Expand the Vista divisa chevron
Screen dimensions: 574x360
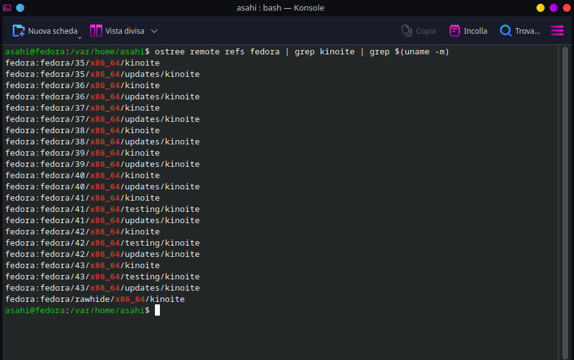coord(154,31)
